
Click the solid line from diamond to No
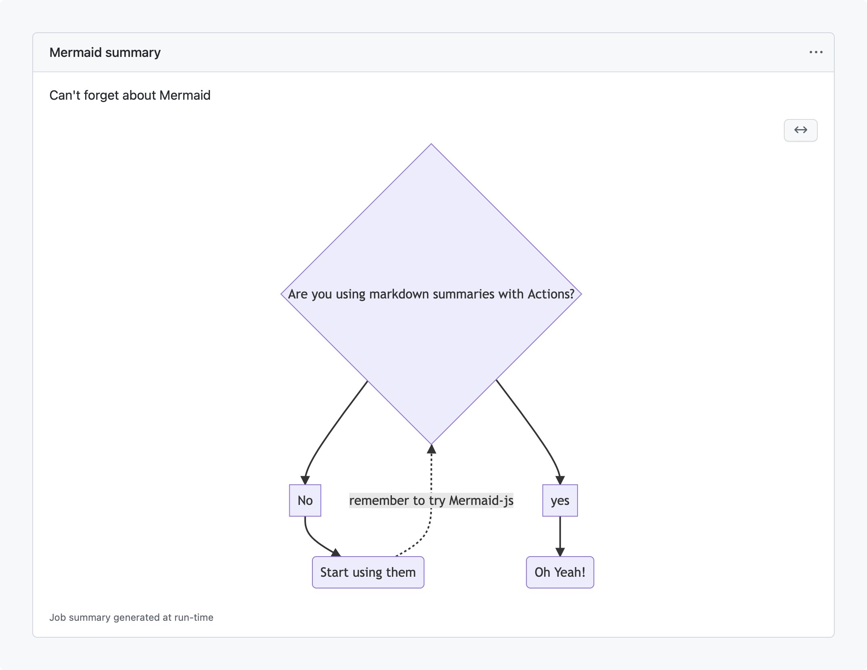[335, 424]
